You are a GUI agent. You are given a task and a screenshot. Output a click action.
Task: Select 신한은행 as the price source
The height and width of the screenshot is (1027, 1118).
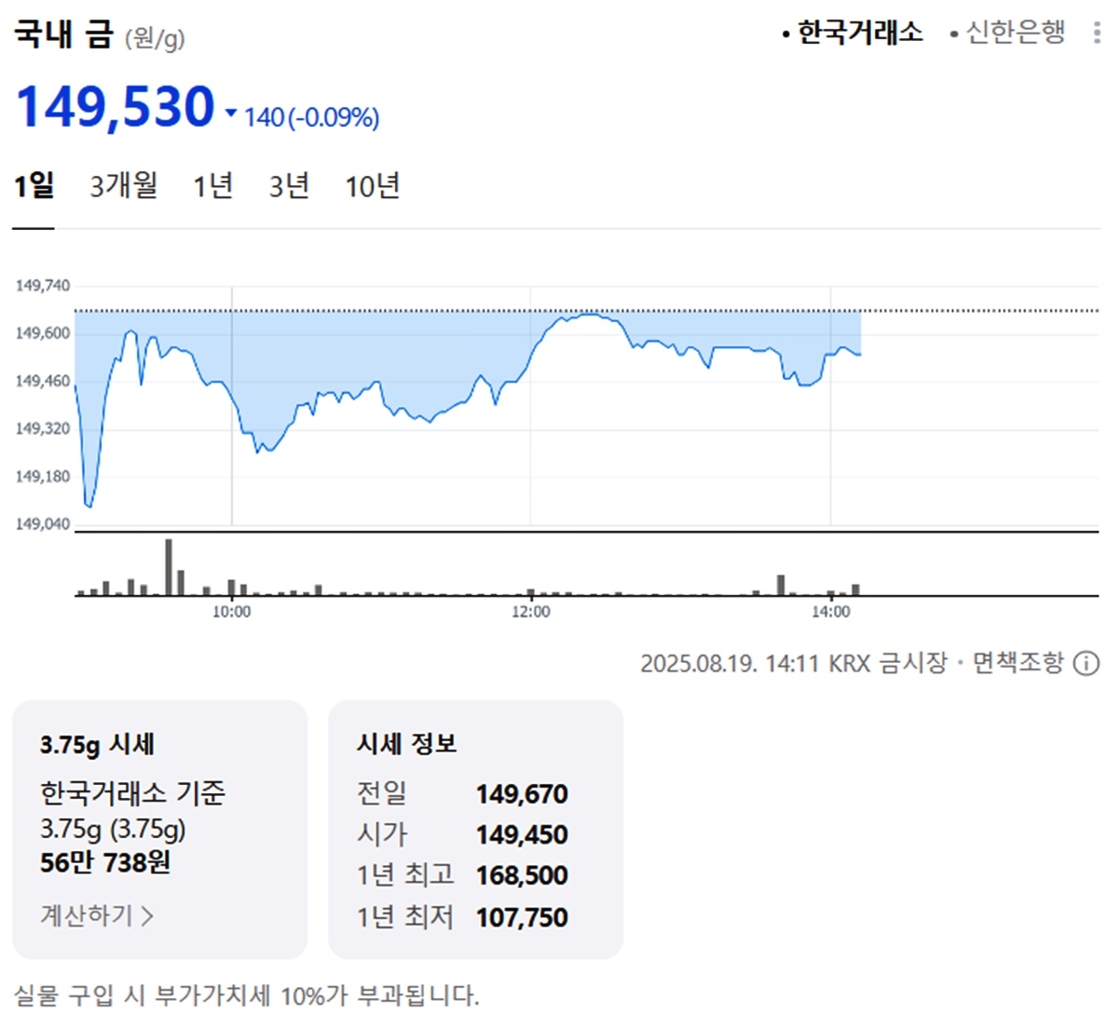pos(1008,33)
